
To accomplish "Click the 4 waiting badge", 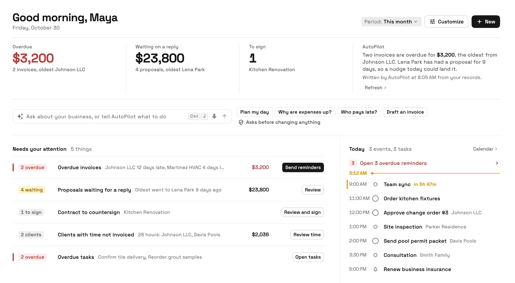I will tap(32, 190).
